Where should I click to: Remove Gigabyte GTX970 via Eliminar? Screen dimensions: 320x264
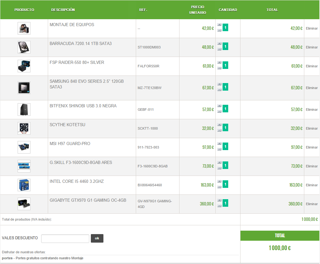(312, 204)
